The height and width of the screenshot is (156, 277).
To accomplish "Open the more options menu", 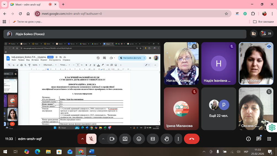I will point(178,139).
